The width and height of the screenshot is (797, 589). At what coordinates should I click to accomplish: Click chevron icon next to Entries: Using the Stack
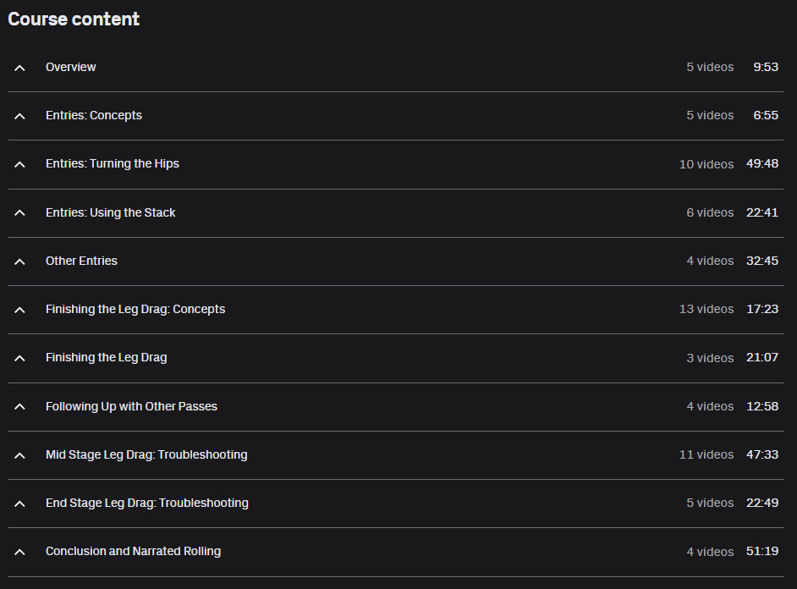coord(19,213)
